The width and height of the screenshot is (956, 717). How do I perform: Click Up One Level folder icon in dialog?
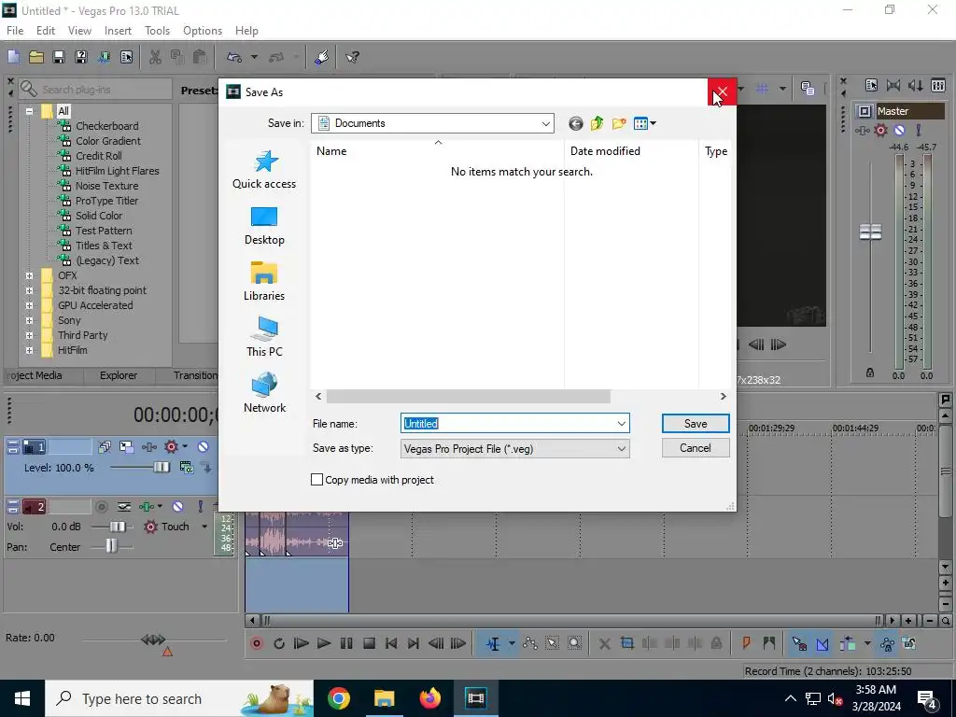597,124
